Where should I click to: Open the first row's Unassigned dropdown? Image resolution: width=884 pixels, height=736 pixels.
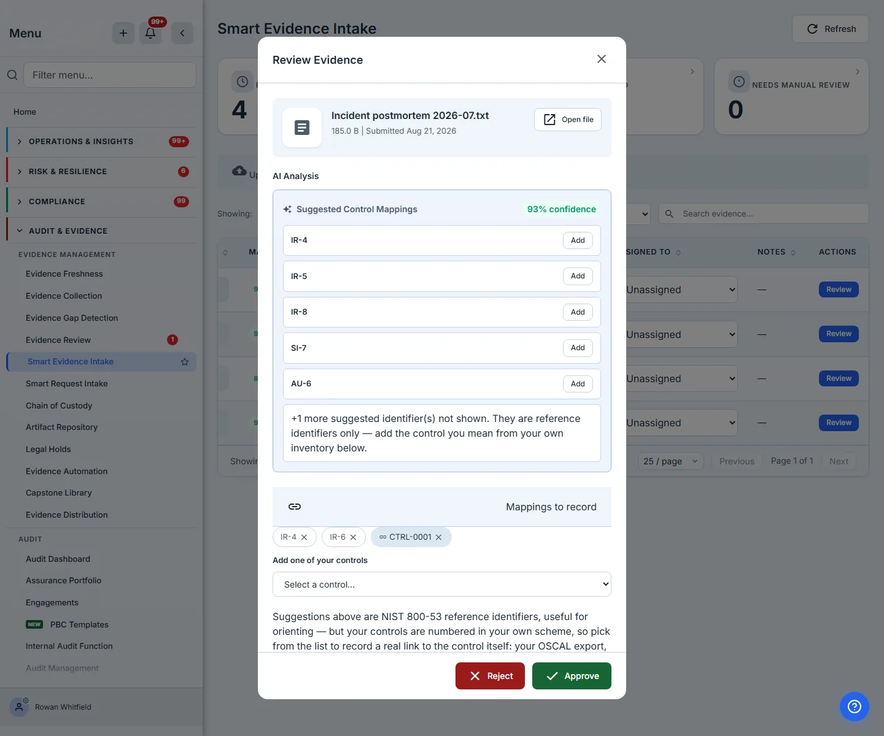[682, 290]
